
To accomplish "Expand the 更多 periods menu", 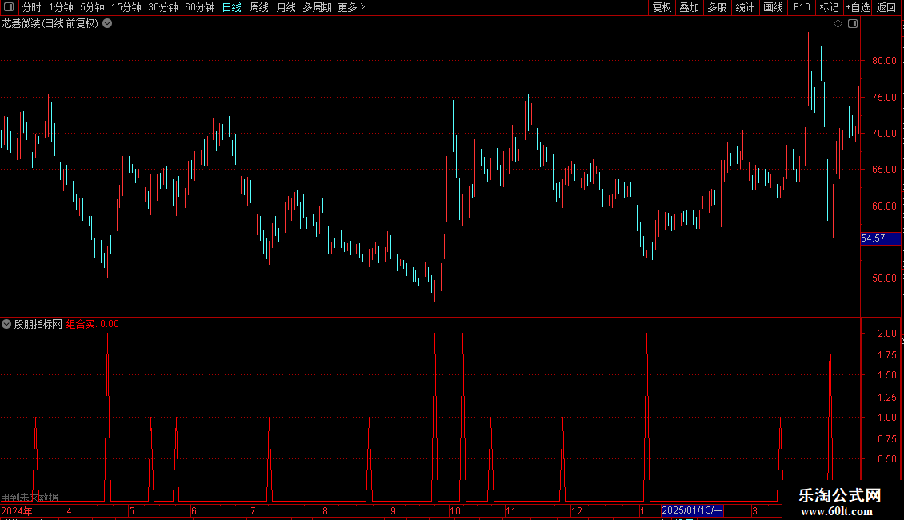I will coord(351,7).
